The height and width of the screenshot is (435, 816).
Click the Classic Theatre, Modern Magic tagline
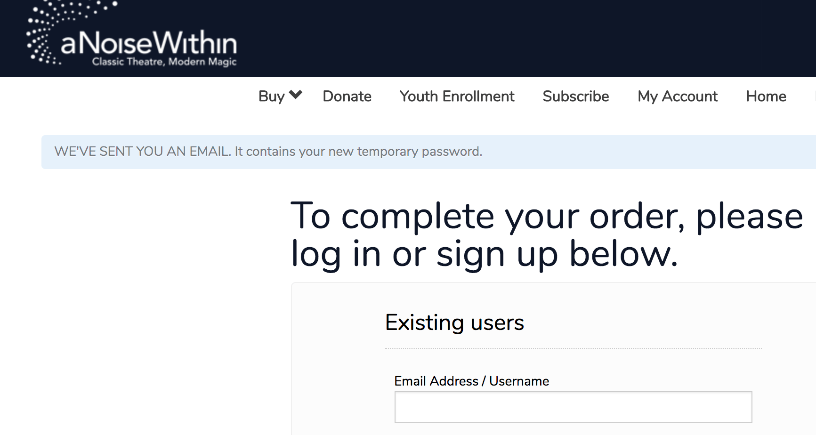click(164, 62)
